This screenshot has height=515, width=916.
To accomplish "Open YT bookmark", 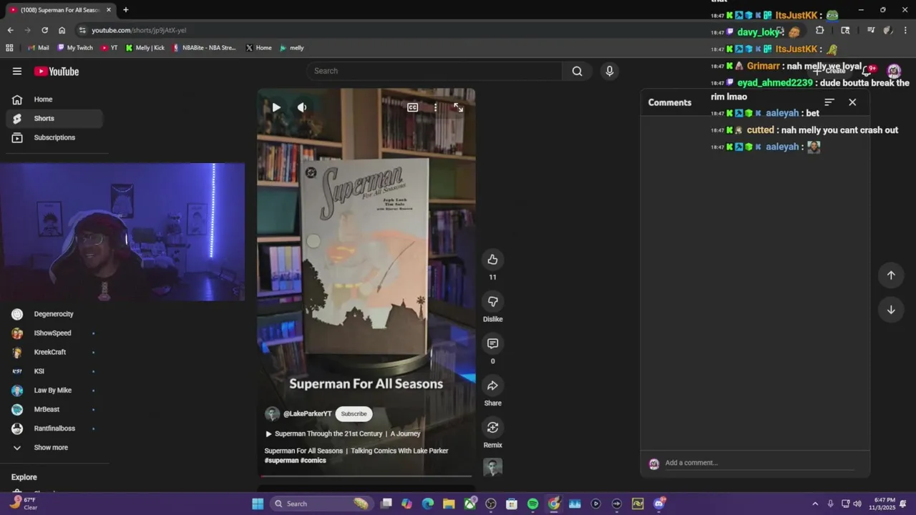I will [109, 48].
